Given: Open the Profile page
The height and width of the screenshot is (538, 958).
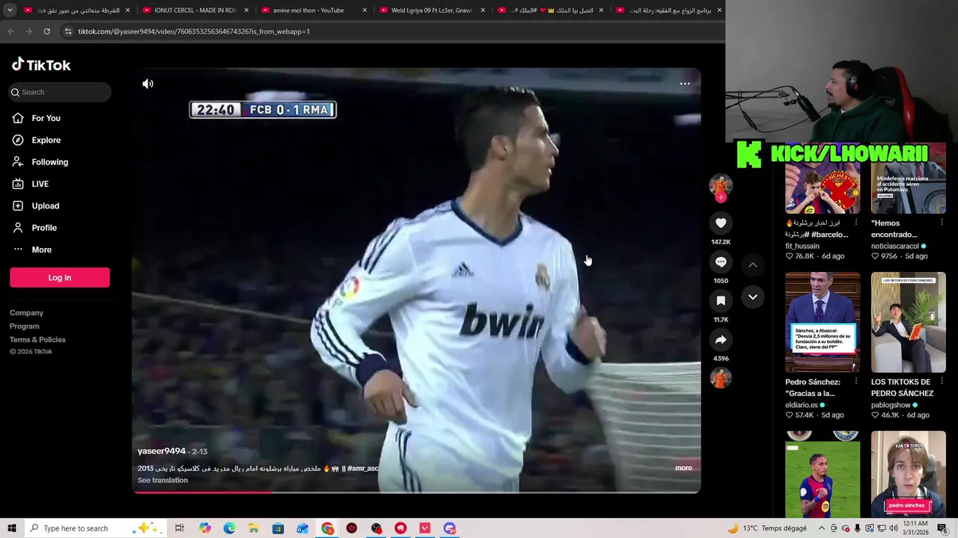Looking at the screenshot, I should pyautogui.click(x=43, y=228).
